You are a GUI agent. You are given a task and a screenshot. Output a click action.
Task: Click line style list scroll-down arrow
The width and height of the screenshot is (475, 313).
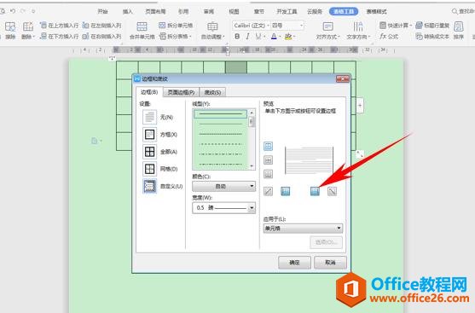pyautogui.click(x=252, y=166)
